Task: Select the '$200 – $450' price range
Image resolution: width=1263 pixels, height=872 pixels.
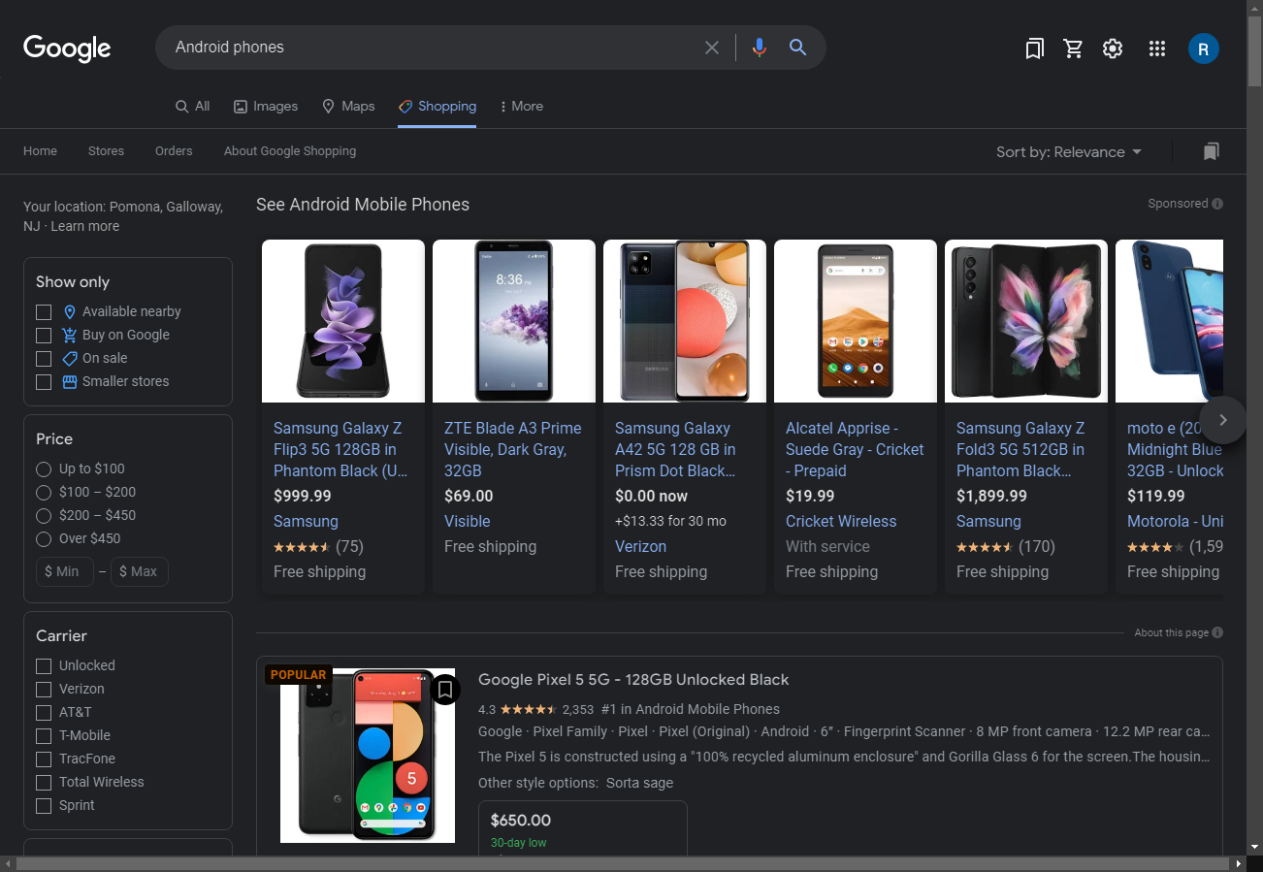Action: [44, 515]
